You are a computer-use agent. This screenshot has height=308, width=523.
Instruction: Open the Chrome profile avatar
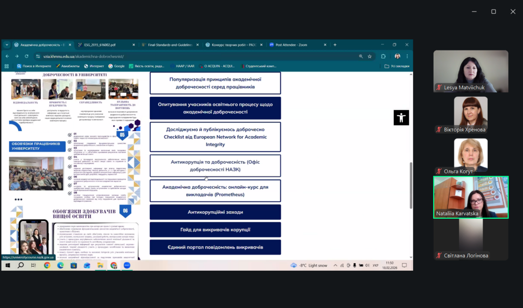(x=397, y=56)
